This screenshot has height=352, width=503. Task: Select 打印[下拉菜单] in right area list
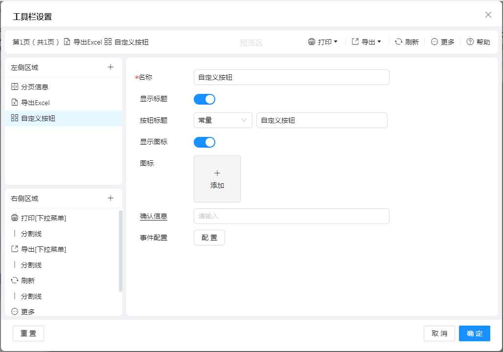44,218
